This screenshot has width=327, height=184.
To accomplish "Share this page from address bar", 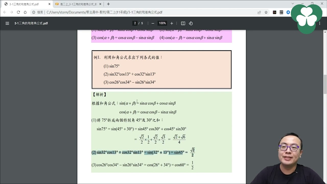I will coord(259,12).
